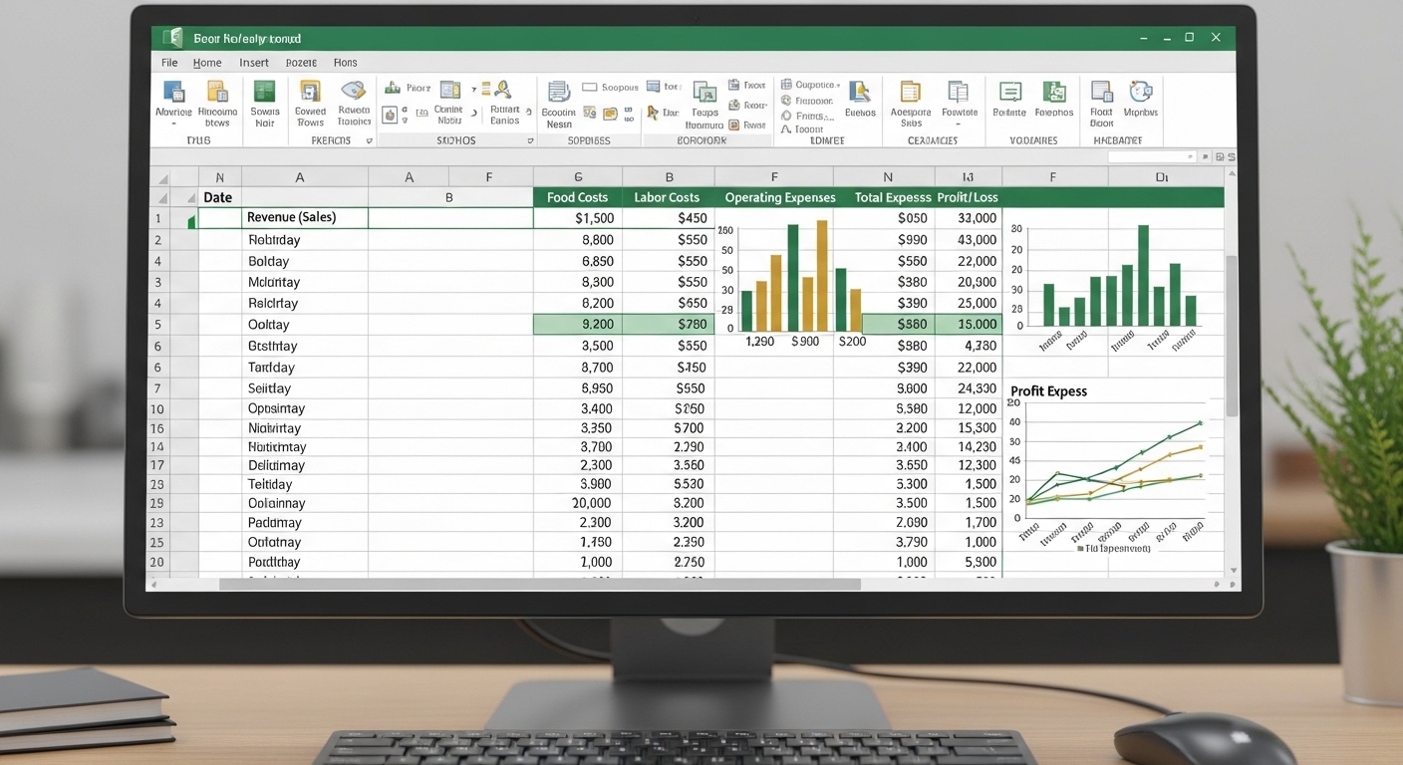Click the $1,500 Food Costs cell

pos(578,218)
